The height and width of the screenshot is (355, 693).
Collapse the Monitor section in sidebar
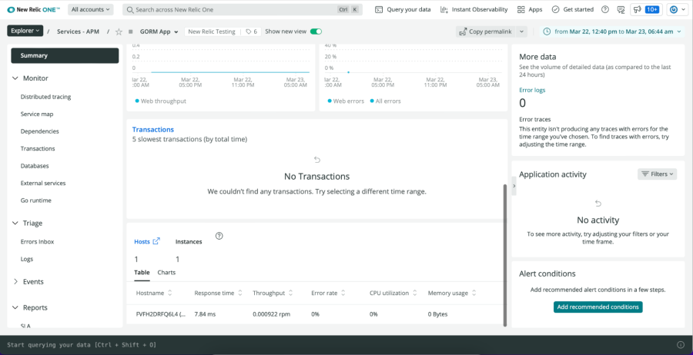[x=16, y=78]
